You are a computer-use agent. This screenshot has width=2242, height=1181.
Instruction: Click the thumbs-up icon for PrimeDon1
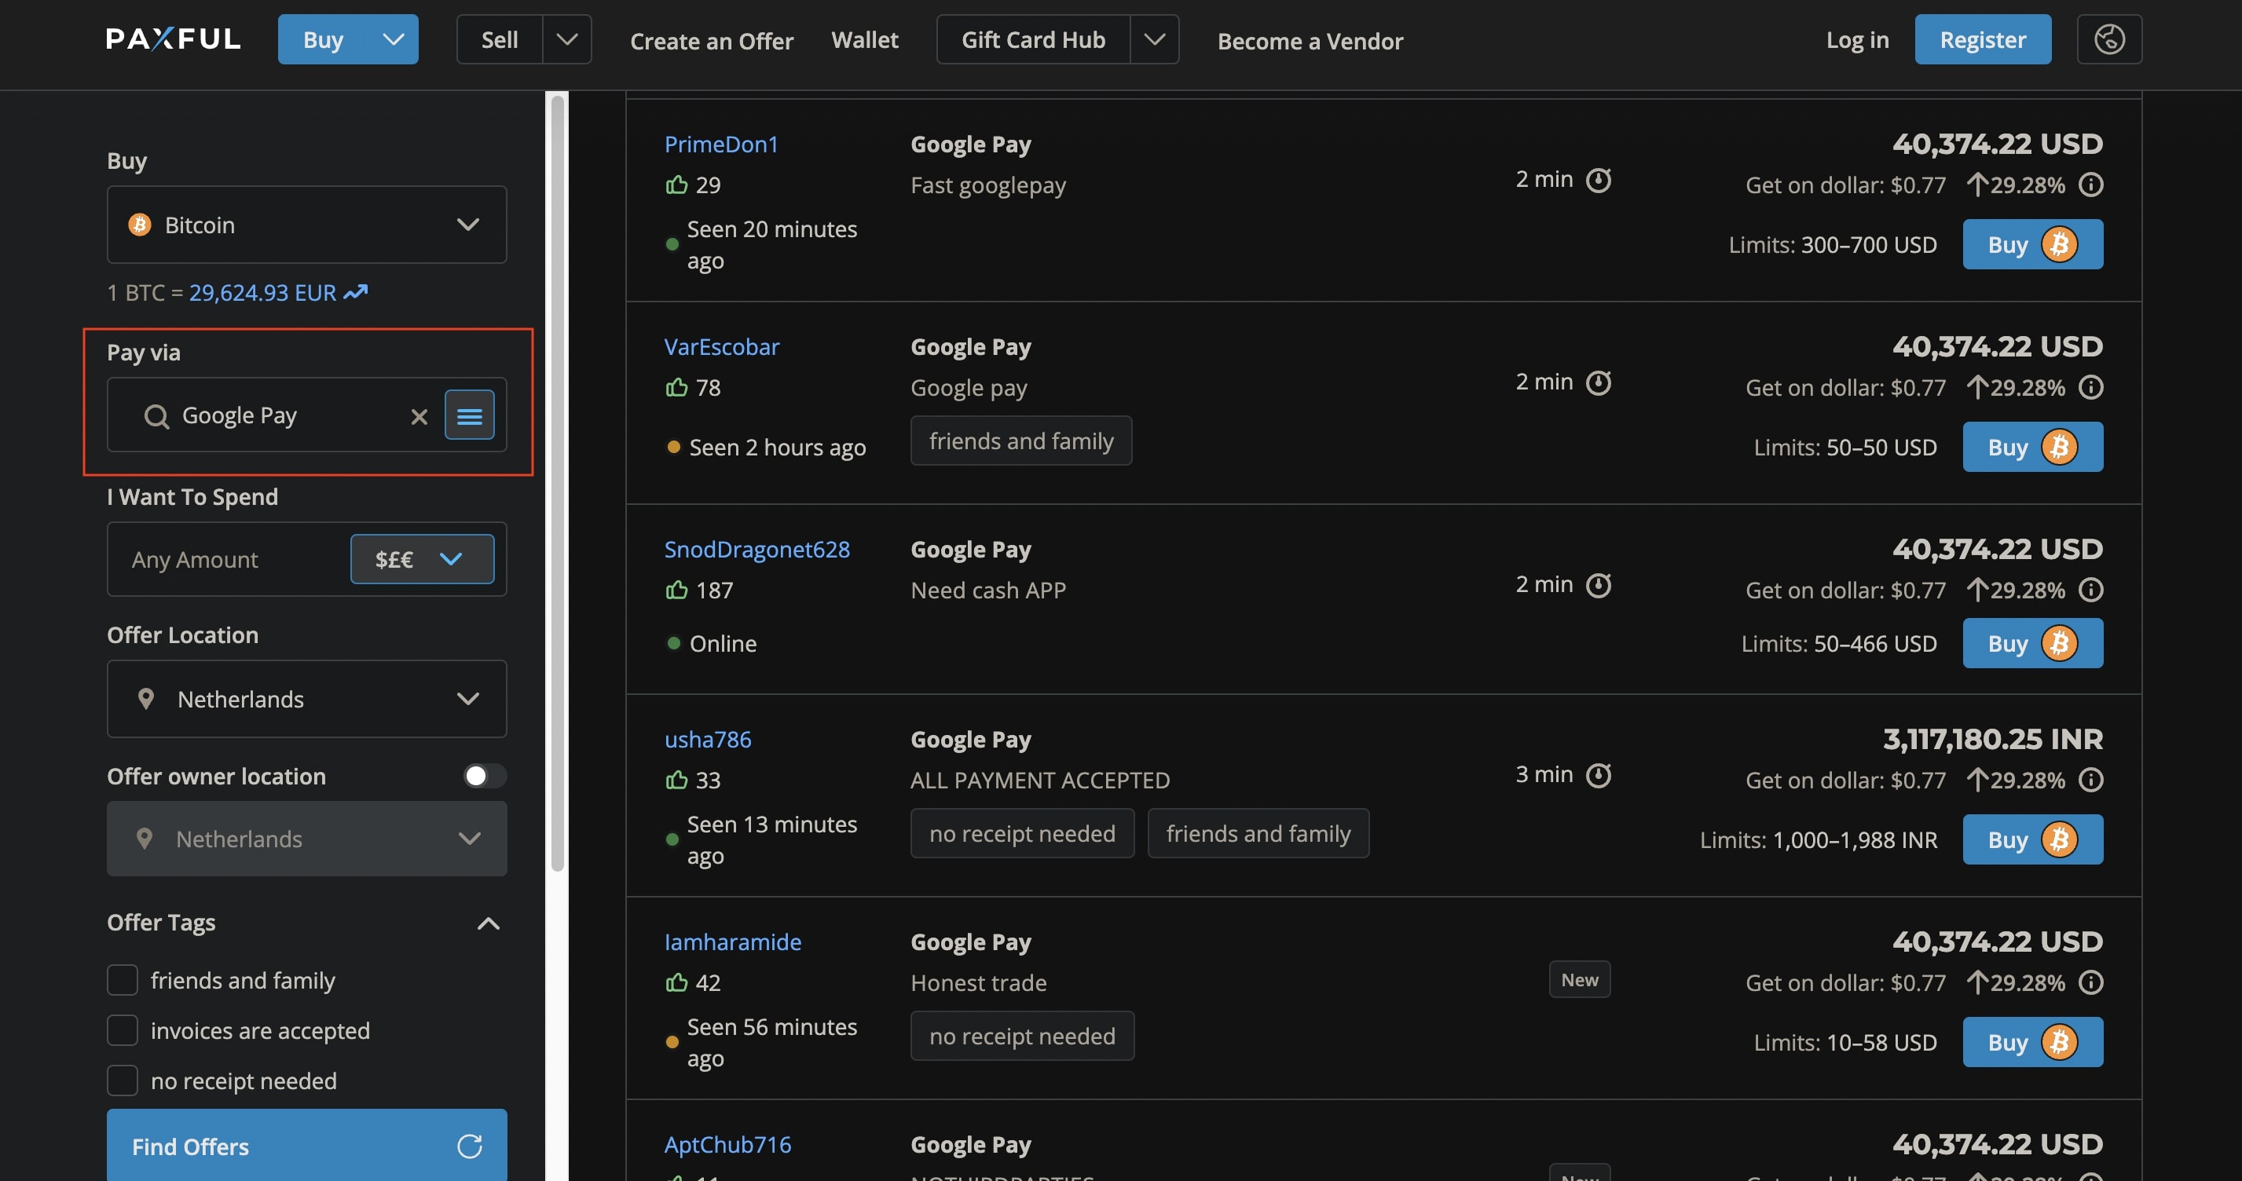(x=676, y=184)
